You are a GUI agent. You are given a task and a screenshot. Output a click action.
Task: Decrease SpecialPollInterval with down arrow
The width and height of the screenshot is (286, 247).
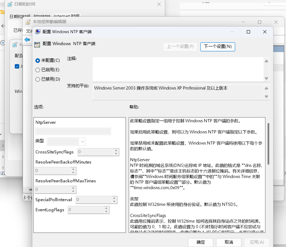114,202
